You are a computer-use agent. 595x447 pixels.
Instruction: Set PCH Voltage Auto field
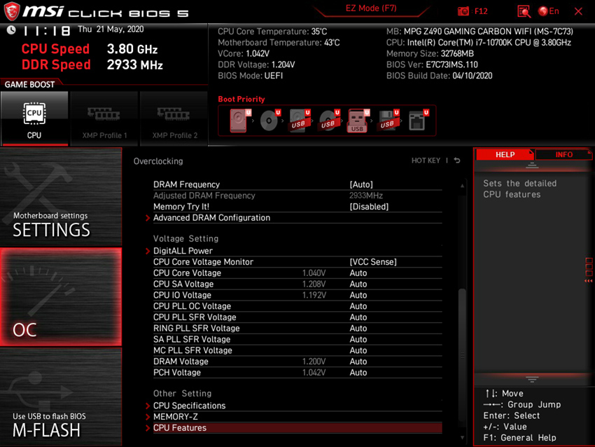pos(358,373)
